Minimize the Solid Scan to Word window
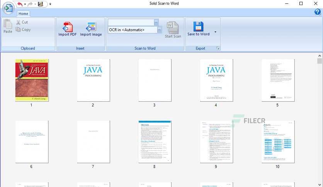This screenshot has width=323, height=187. coord(287,3)
